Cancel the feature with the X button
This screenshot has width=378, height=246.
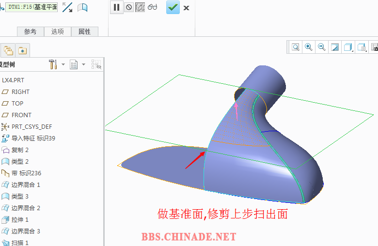(x=186, y=8)
